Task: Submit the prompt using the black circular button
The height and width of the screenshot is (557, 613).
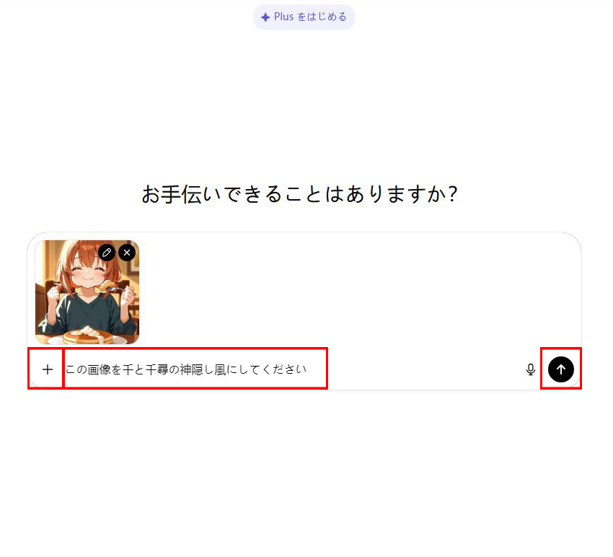Action: point(560,369)
